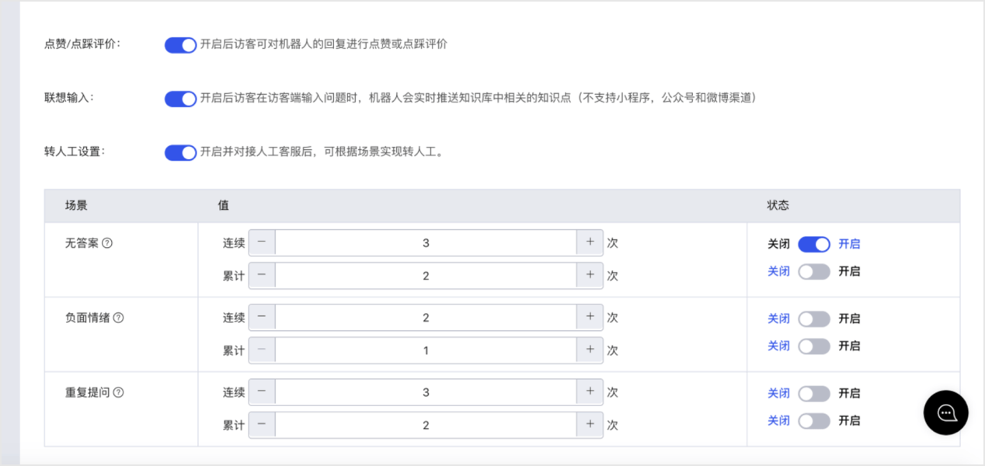The image size is (985, 466).
Task: Enable 无答案 累计 status toggle
Action: click(814, 271)
